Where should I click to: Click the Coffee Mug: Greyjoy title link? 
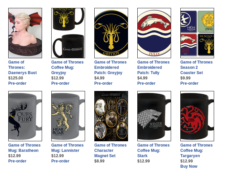tap(67, 67)
